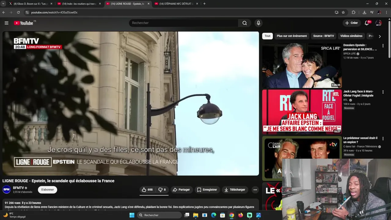The height and width of the screenshot is (220, 391).
Task: Open File Explorer from taskbar
Action: 196,215
